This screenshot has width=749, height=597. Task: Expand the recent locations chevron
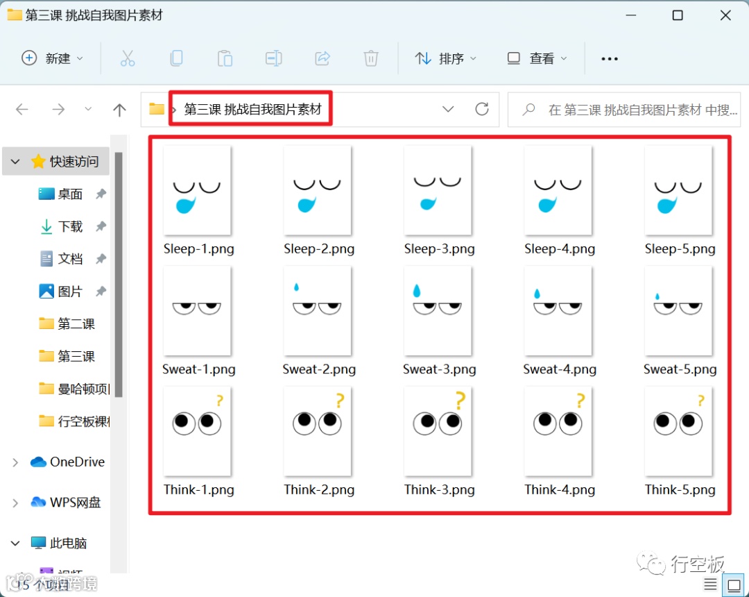88,109
